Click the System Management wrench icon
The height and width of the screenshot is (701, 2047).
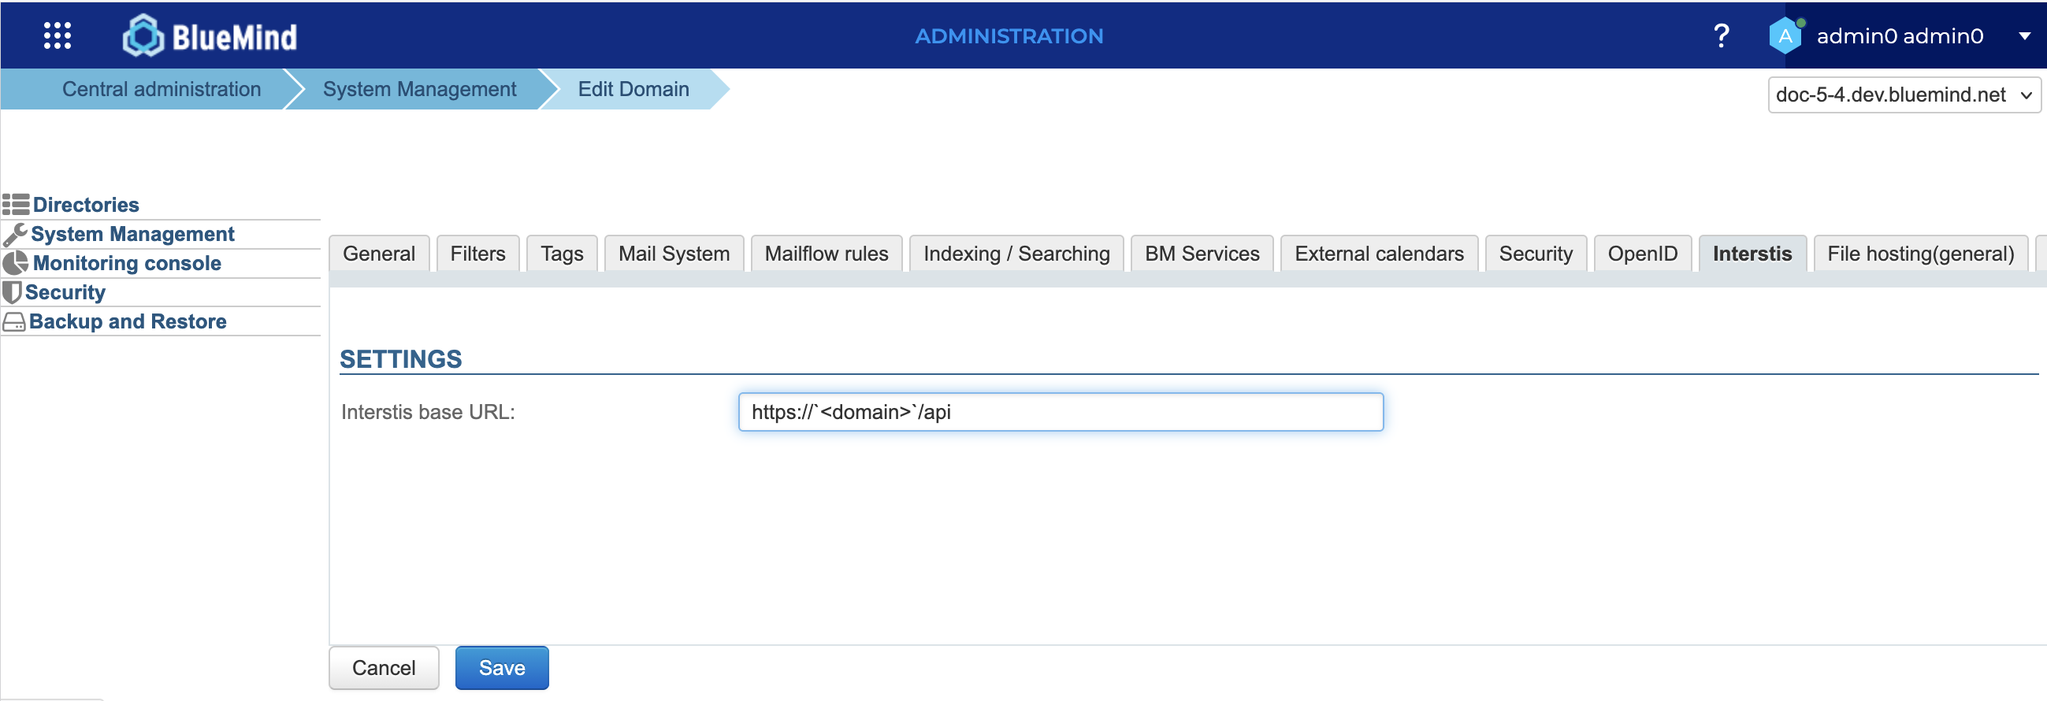(15, 235)
